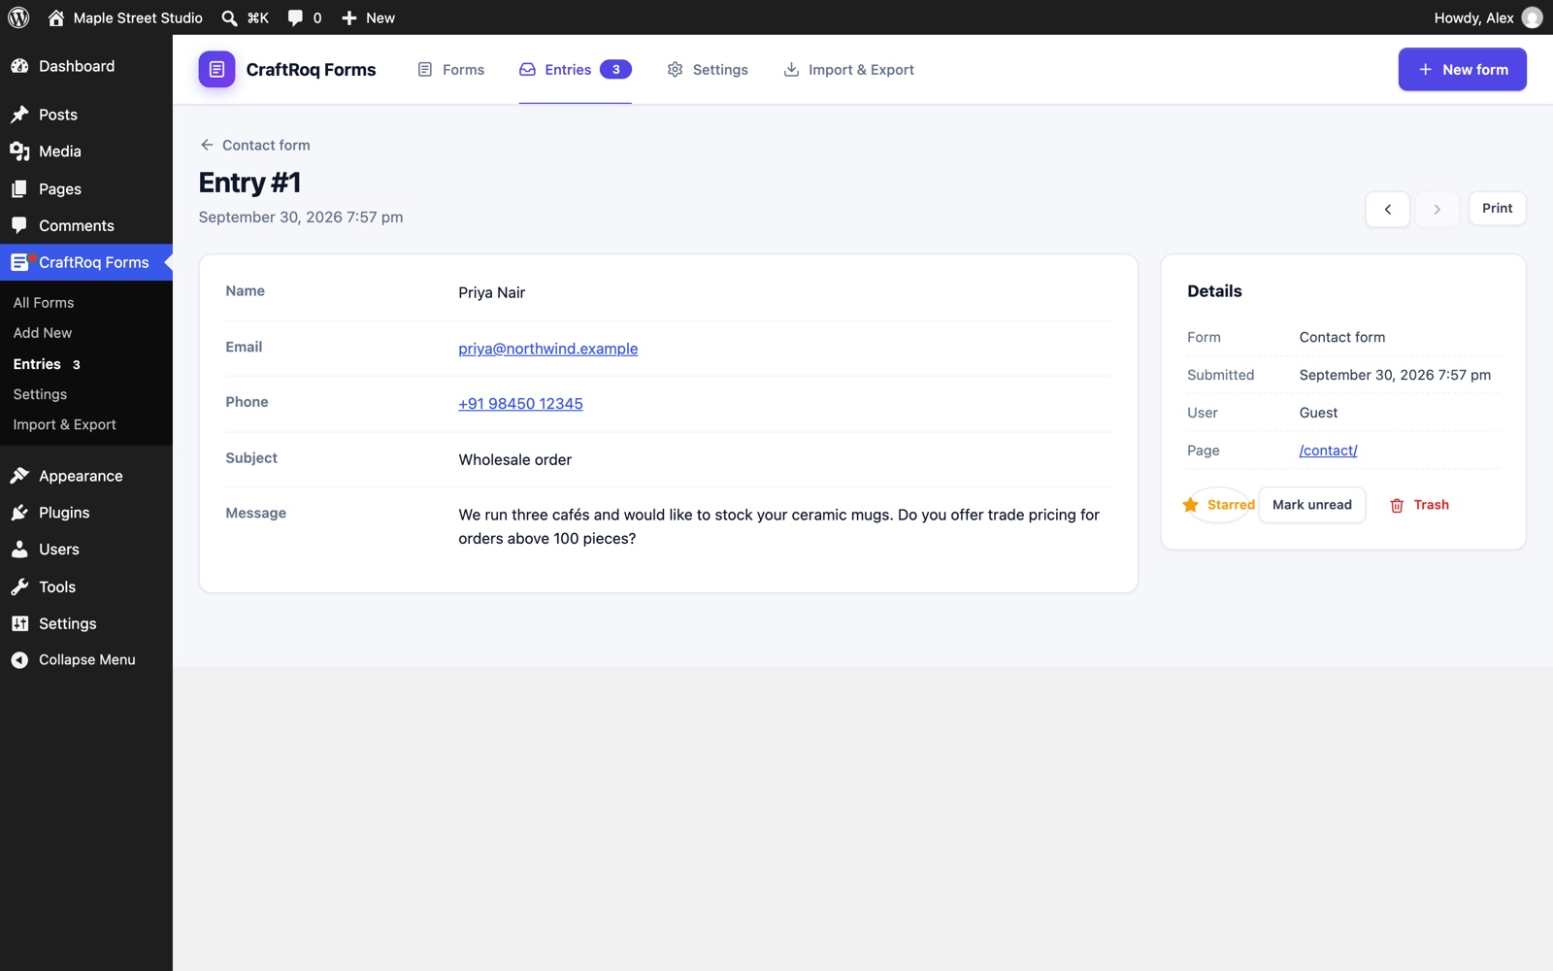Select CraftRoq Forms sidebar menu item
Image resolution: width=1553 pixels, height=971 pixels.
click(86, 262)
